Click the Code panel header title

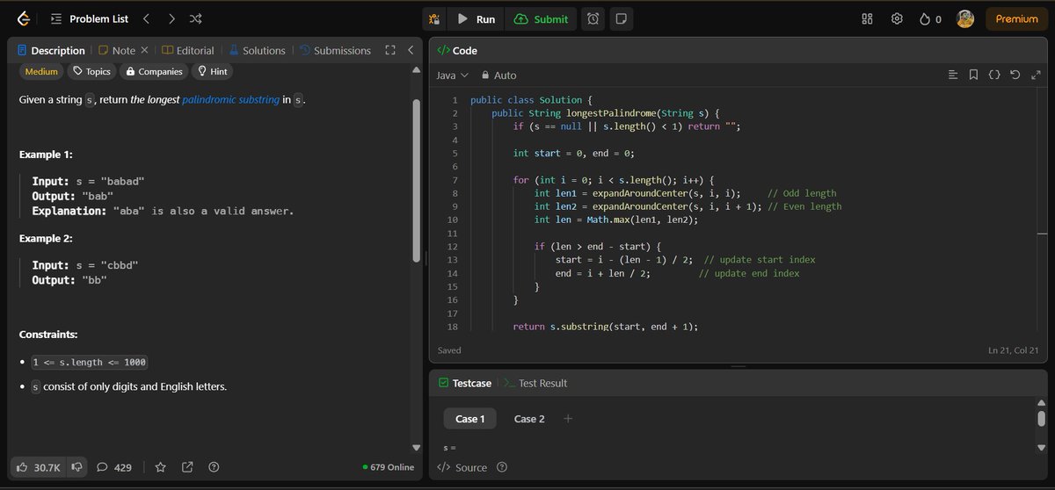tap(457, 50)
